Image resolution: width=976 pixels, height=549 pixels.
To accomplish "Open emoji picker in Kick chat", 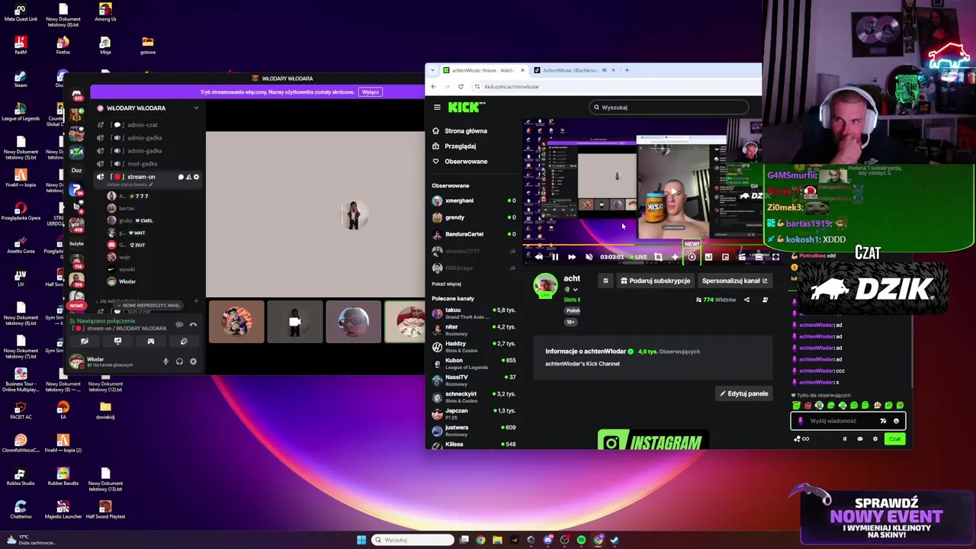I will coord(896,421).
